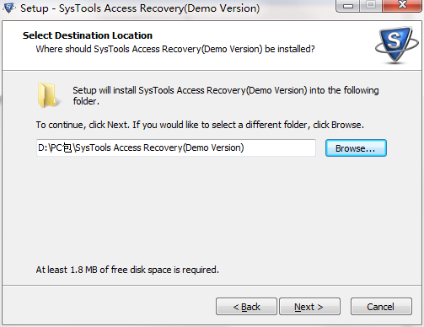Image resolution: width=424 pixels, height=327 pixels.
Task: Click the 'Where should SysTools... be installed?' subtitle
Action: tap(175, 49)
